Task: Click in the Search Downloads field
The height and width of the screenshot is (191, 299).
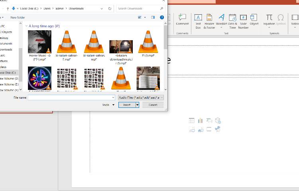Action: (138, 9)
